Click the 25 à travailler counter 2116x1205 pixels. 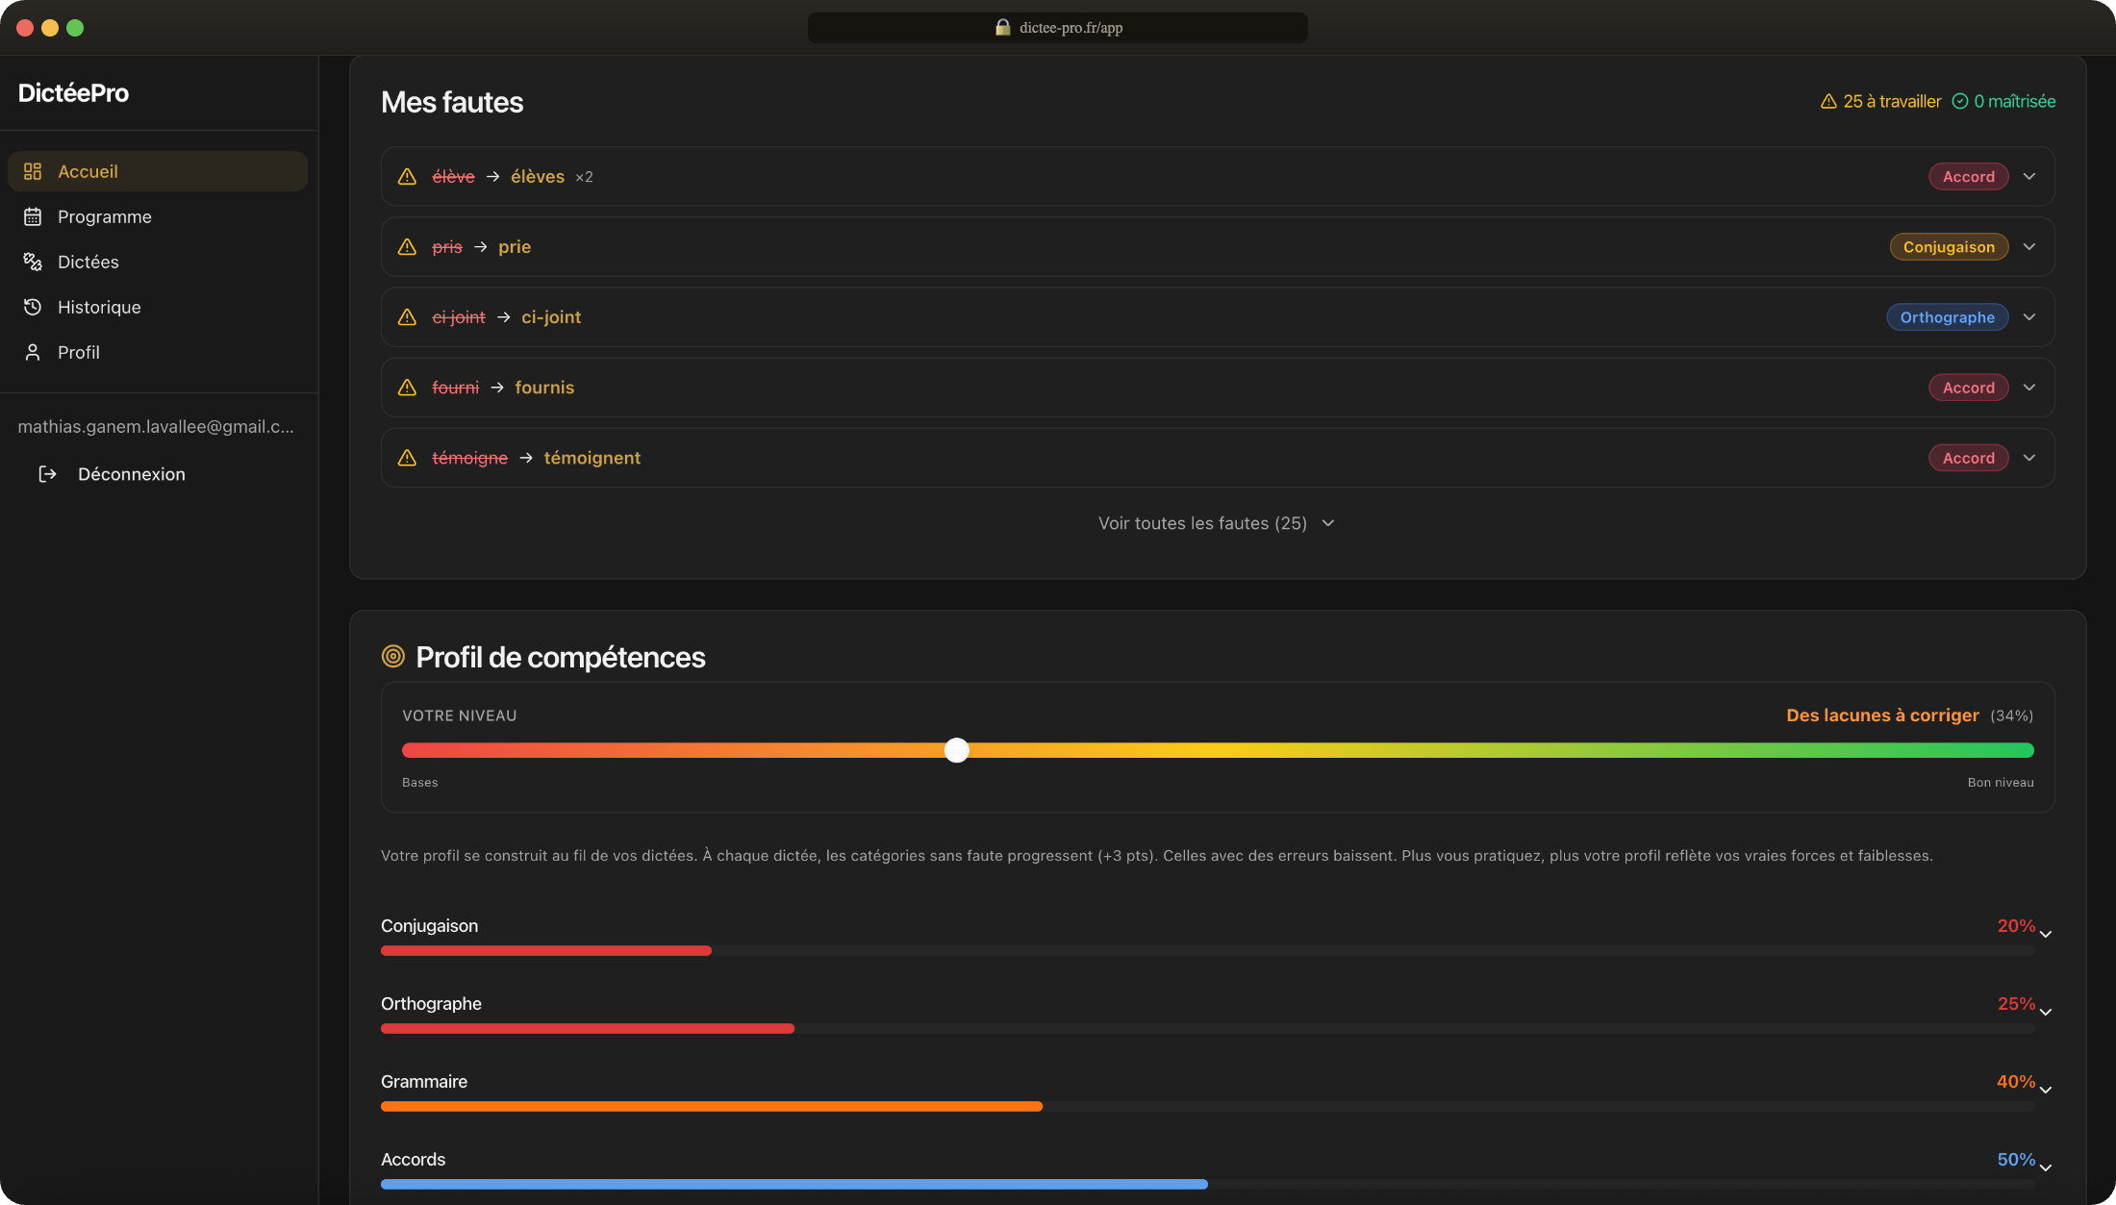click(x=1880, y=101)
